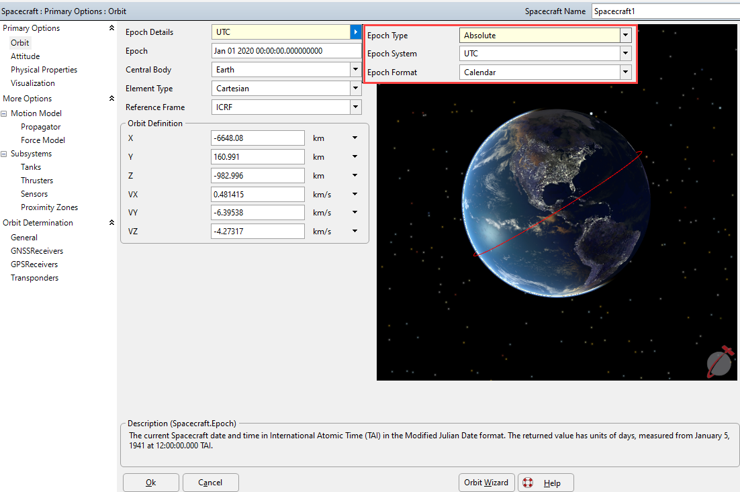
Task: Click the Help button
Action: [546, 483]
